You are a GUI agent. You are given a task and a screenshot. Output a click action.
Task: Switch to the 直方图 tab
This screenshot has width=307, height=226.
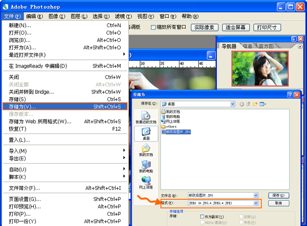tap(266, 46)
